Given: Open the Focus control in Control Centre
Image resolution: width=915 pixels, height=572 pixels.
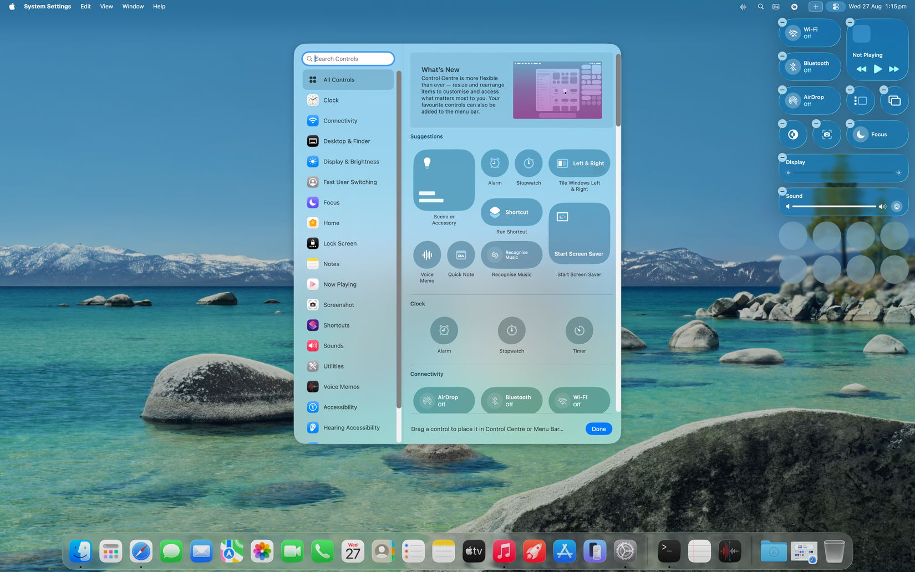Looking at the screenshot, I should pos(877,135).
